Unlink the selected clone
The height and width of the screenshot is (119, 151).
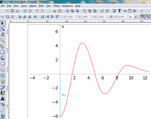coord(95,11)
